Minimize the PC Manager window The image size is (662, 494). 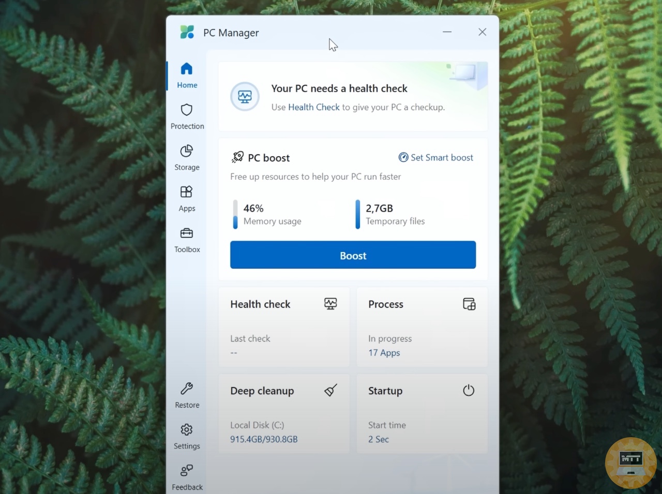447,32
